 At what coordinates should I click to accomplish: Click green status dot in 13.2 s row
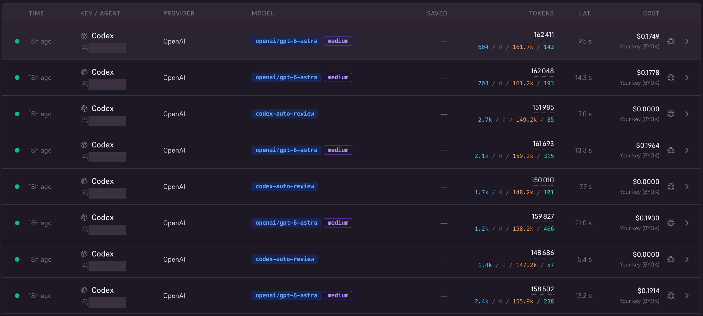17,296
